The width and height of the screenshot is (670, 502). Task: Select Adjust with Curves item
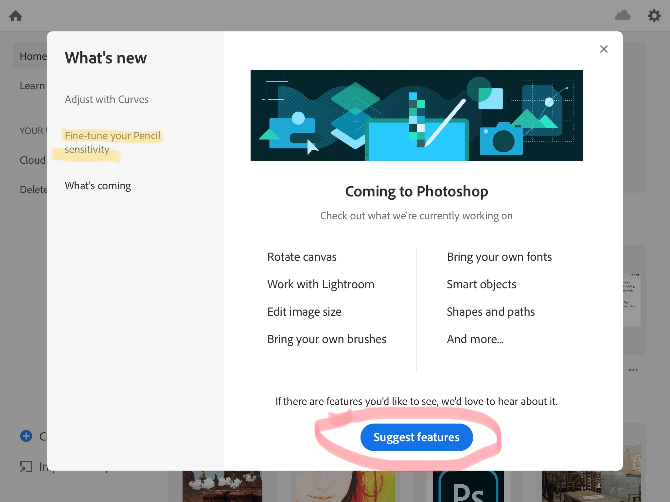coord(107,99)
